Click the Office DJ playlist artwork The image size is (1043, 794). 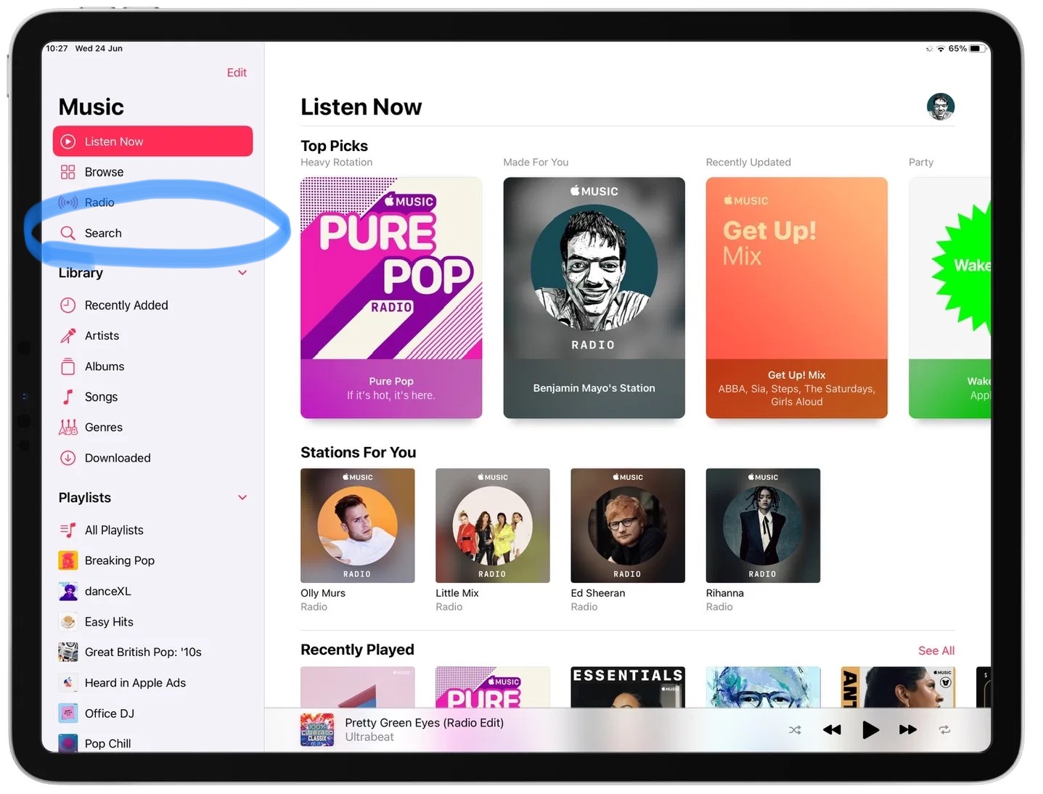(x=68, y=713)
